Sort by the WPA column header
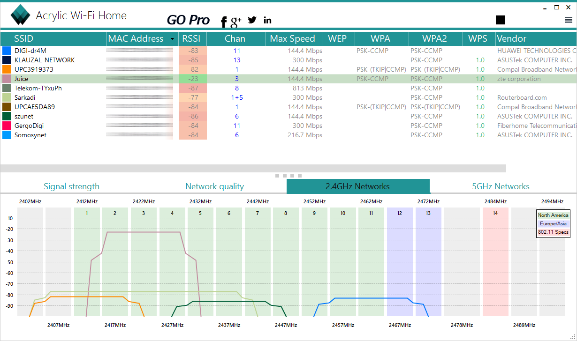Screen dimensions: 577x341 (x=381, y=38)
